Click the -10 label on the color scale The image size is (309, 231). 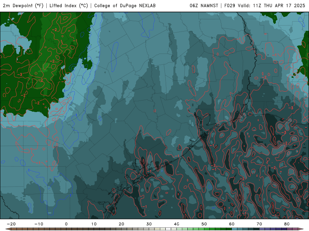(39, 224)
